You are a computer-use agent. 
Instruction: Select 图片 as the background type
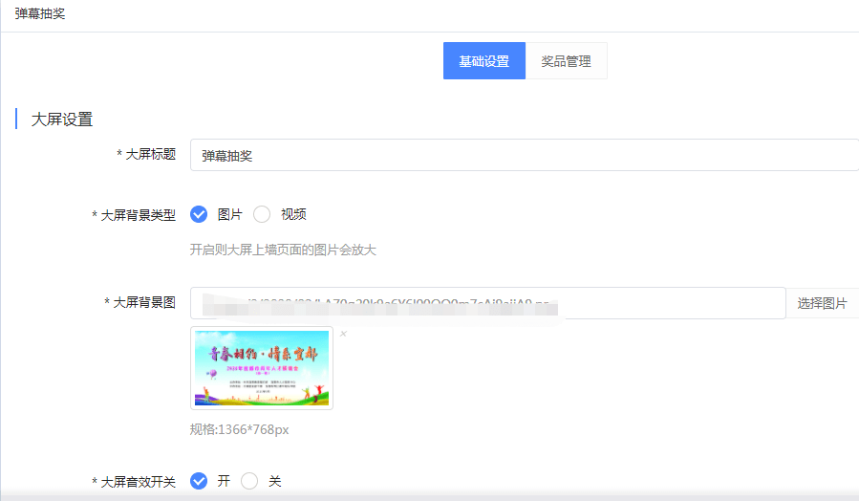point(199,214)
